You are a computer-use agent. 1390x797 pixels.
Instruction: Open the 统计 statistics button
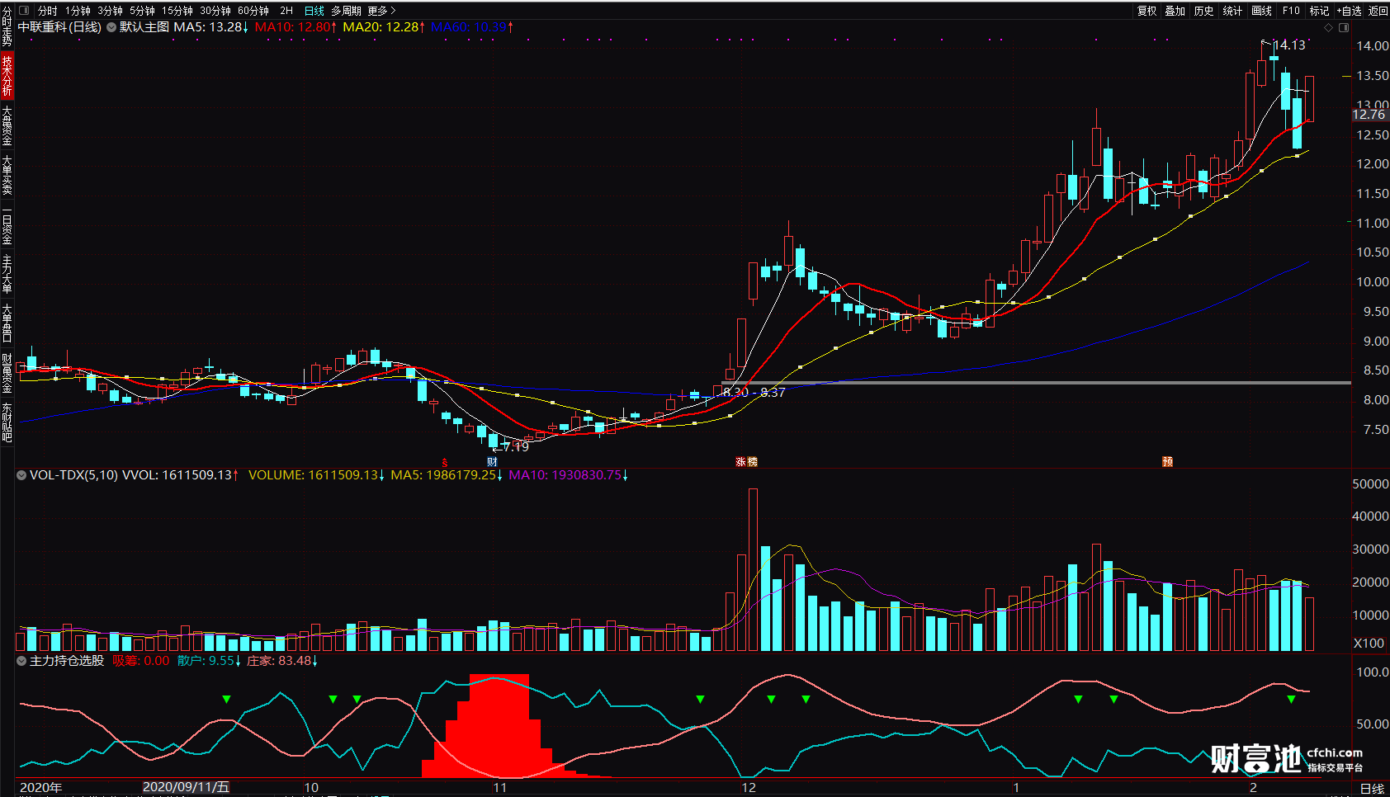click(1232, 11)
